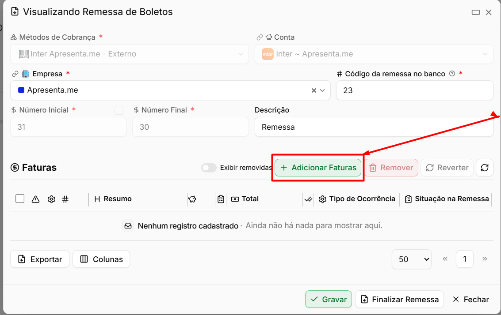Click the gear icon in table header
The height and width of the screenshot is (315, 501).
coord(51,199)
